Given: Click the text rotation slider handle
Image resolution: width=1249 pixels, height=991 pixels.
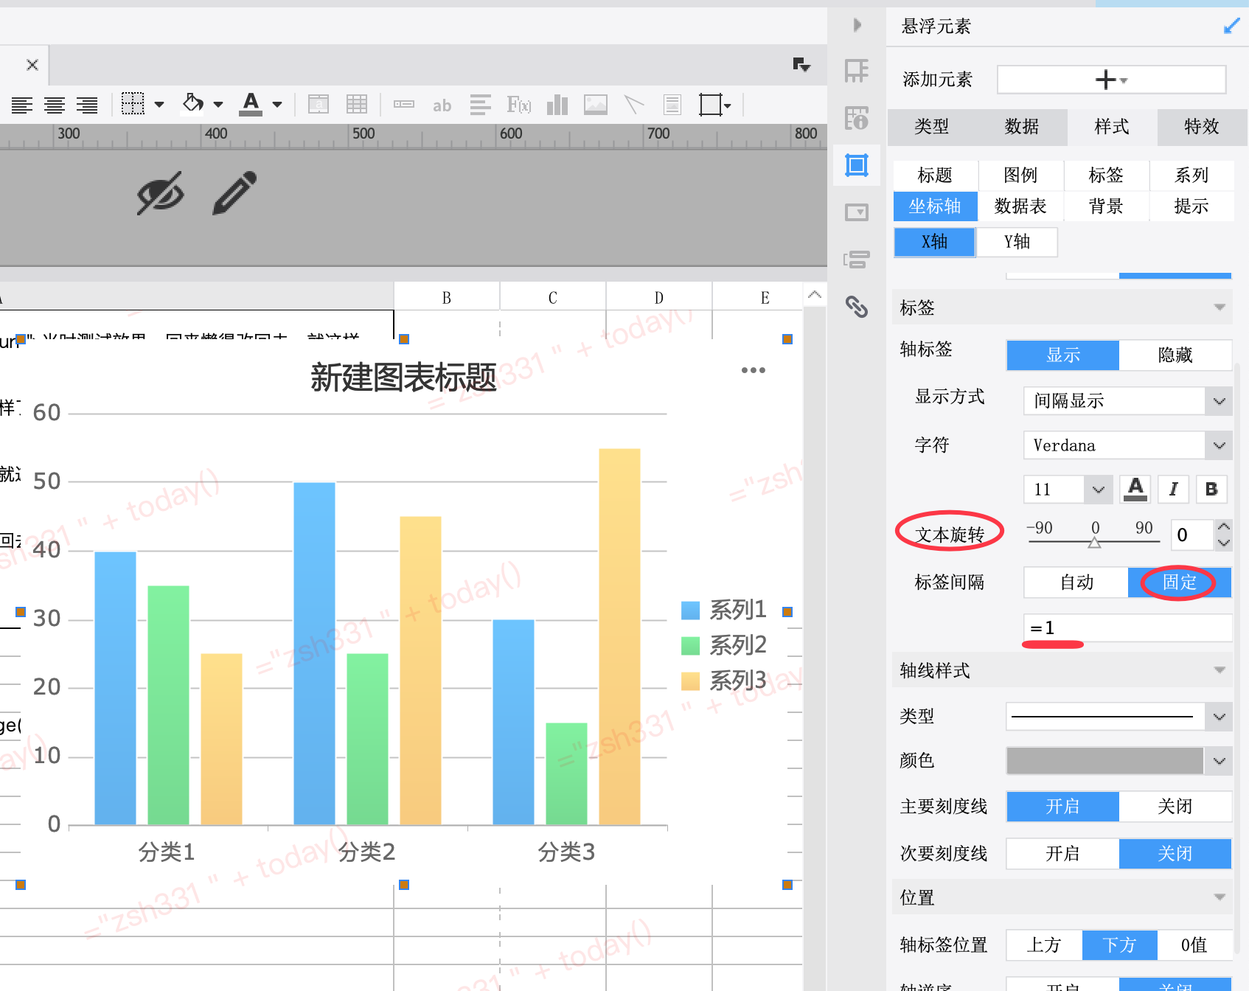Looking at the screenshot, I should [1095, 543].
